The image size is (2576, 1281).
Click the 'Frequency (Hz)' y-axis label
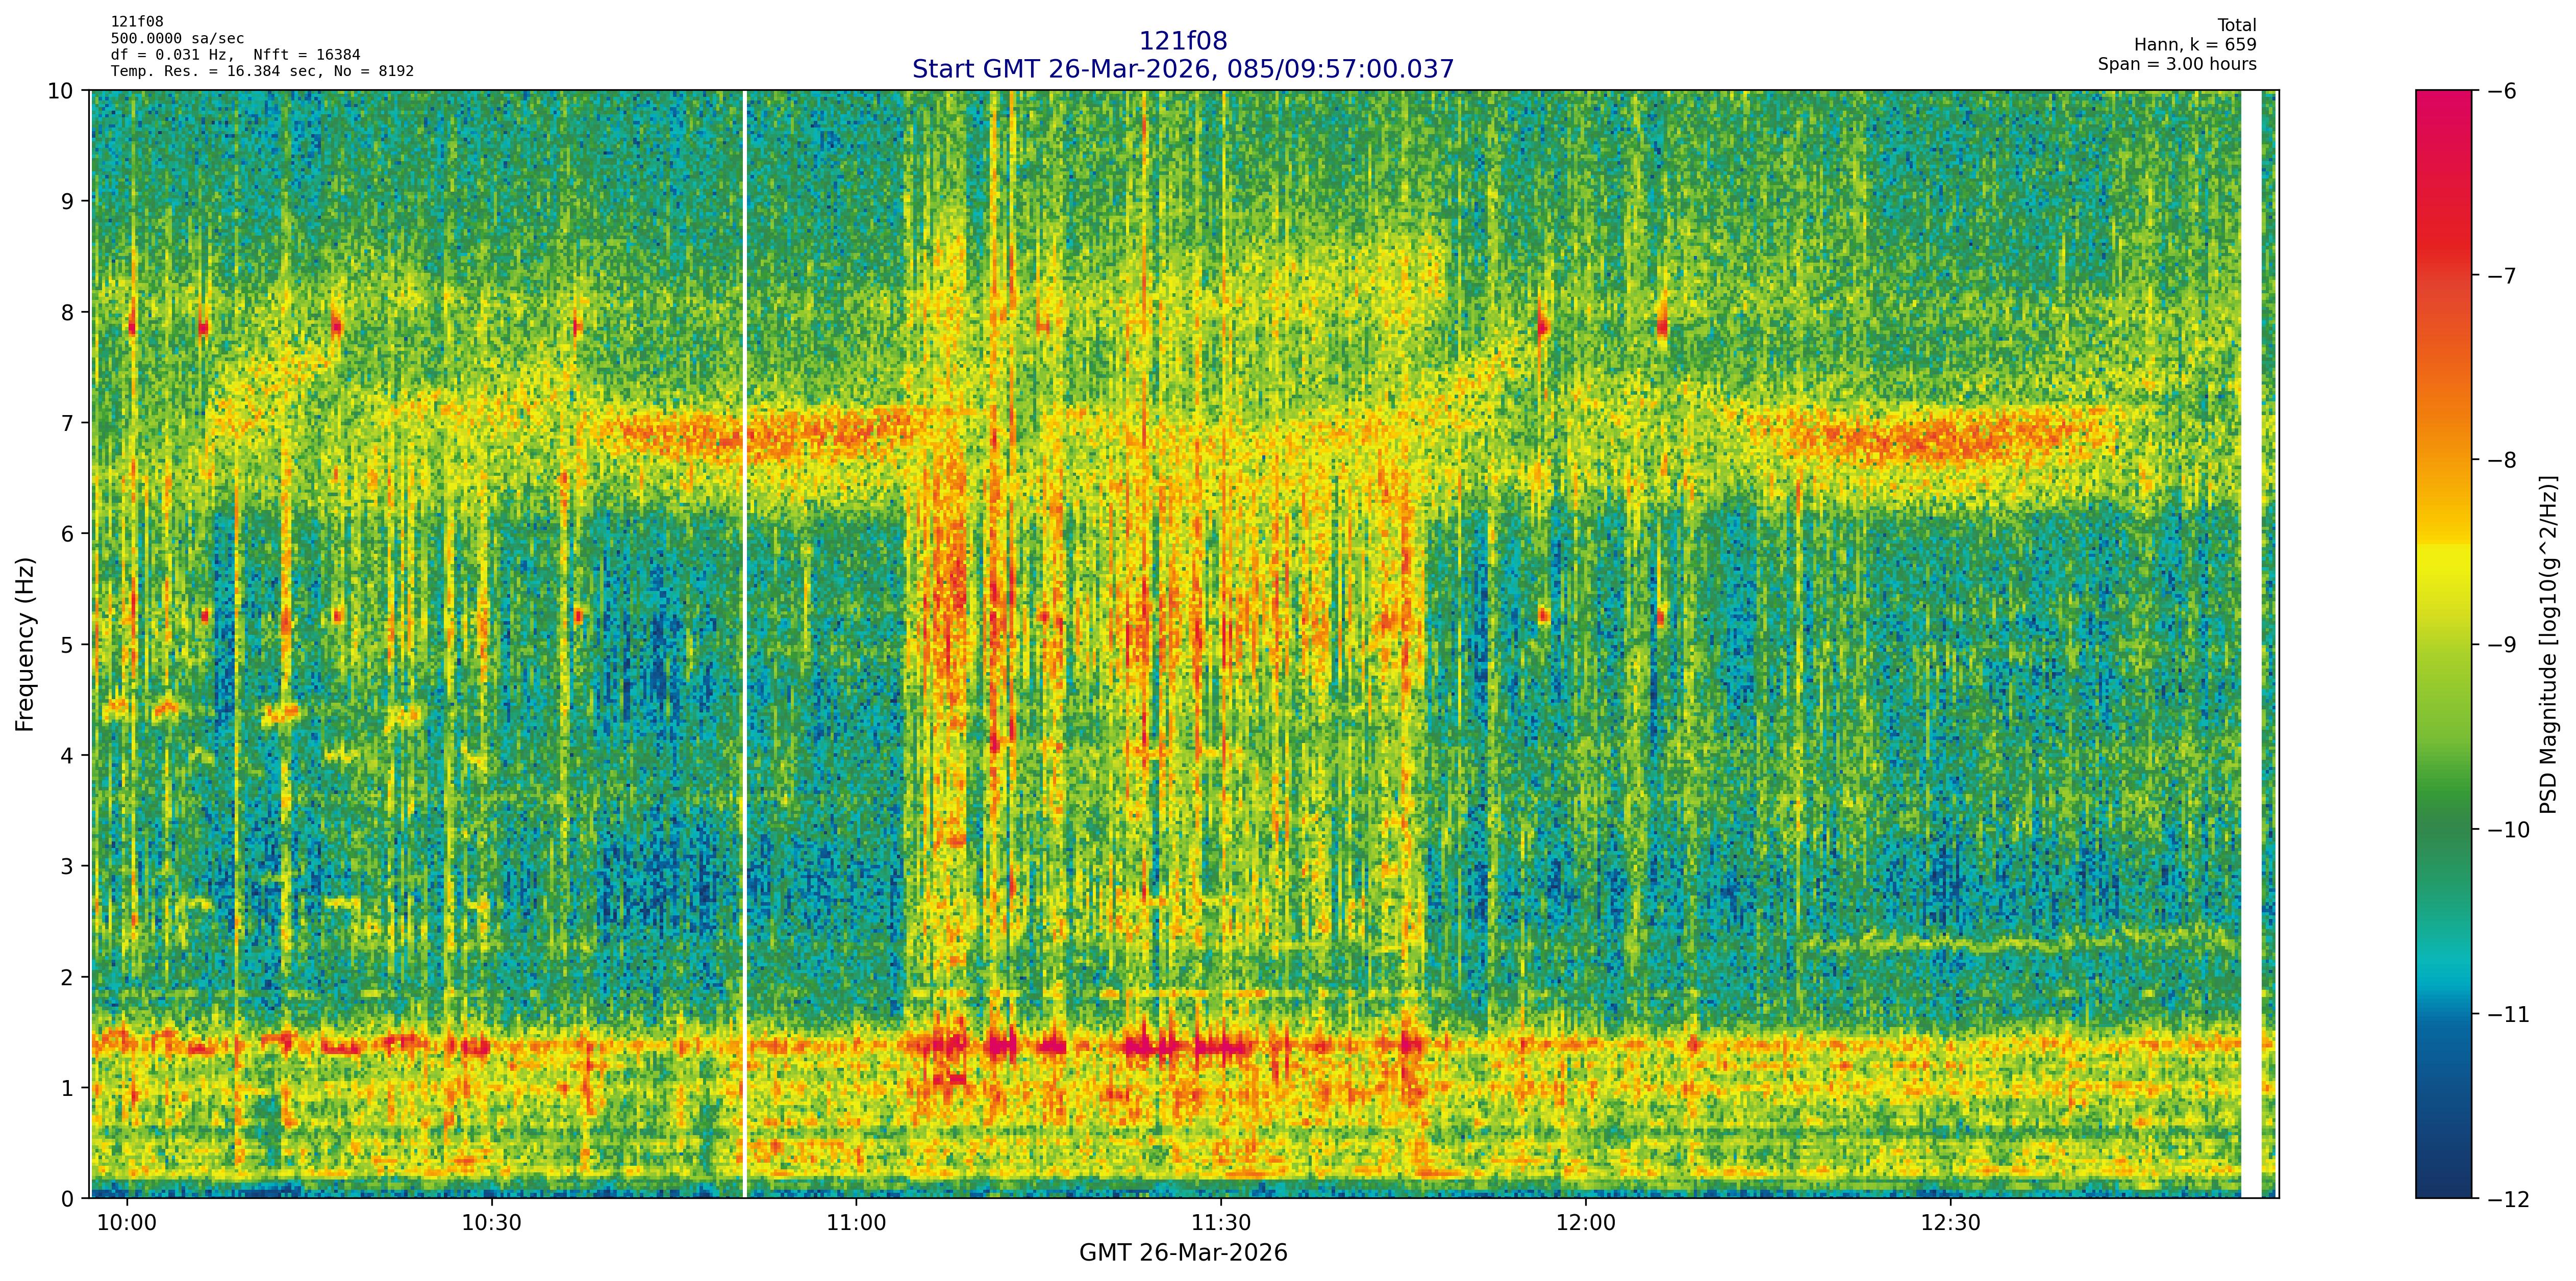(x=25, y=645)
